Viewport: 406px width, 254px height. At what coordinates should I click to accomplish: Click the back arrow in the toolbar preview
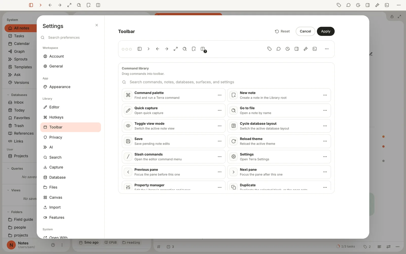[x=158, y=49]
